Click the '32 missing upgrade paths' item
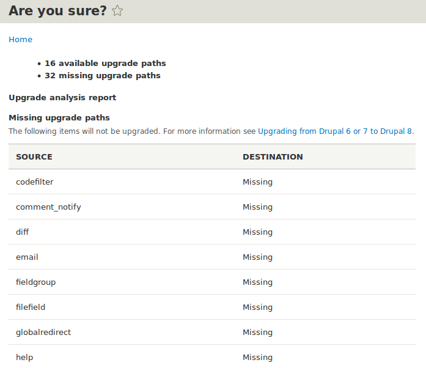The width and height of the screenshot is (426, 368). [x=103, y=76]
